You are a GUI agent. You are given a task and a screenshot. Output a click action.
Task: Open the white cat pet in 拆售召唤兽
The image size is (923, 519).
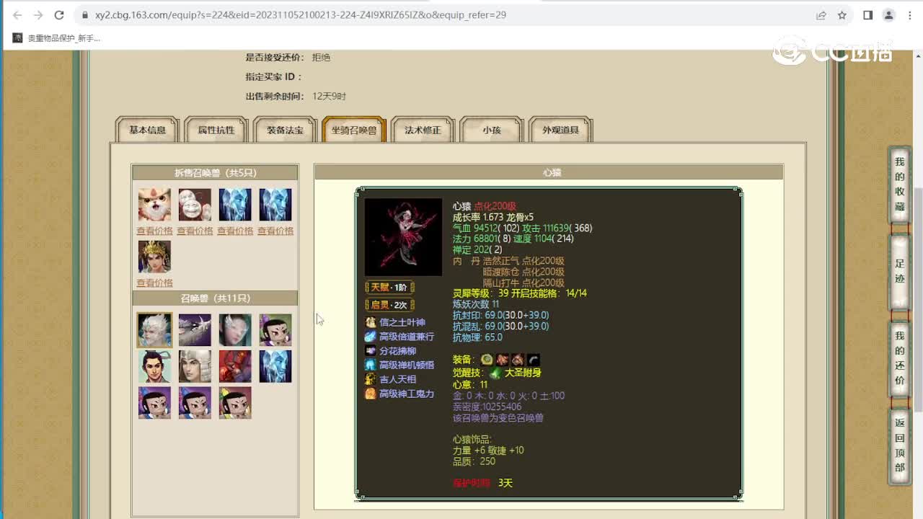[x=155, y=205]
